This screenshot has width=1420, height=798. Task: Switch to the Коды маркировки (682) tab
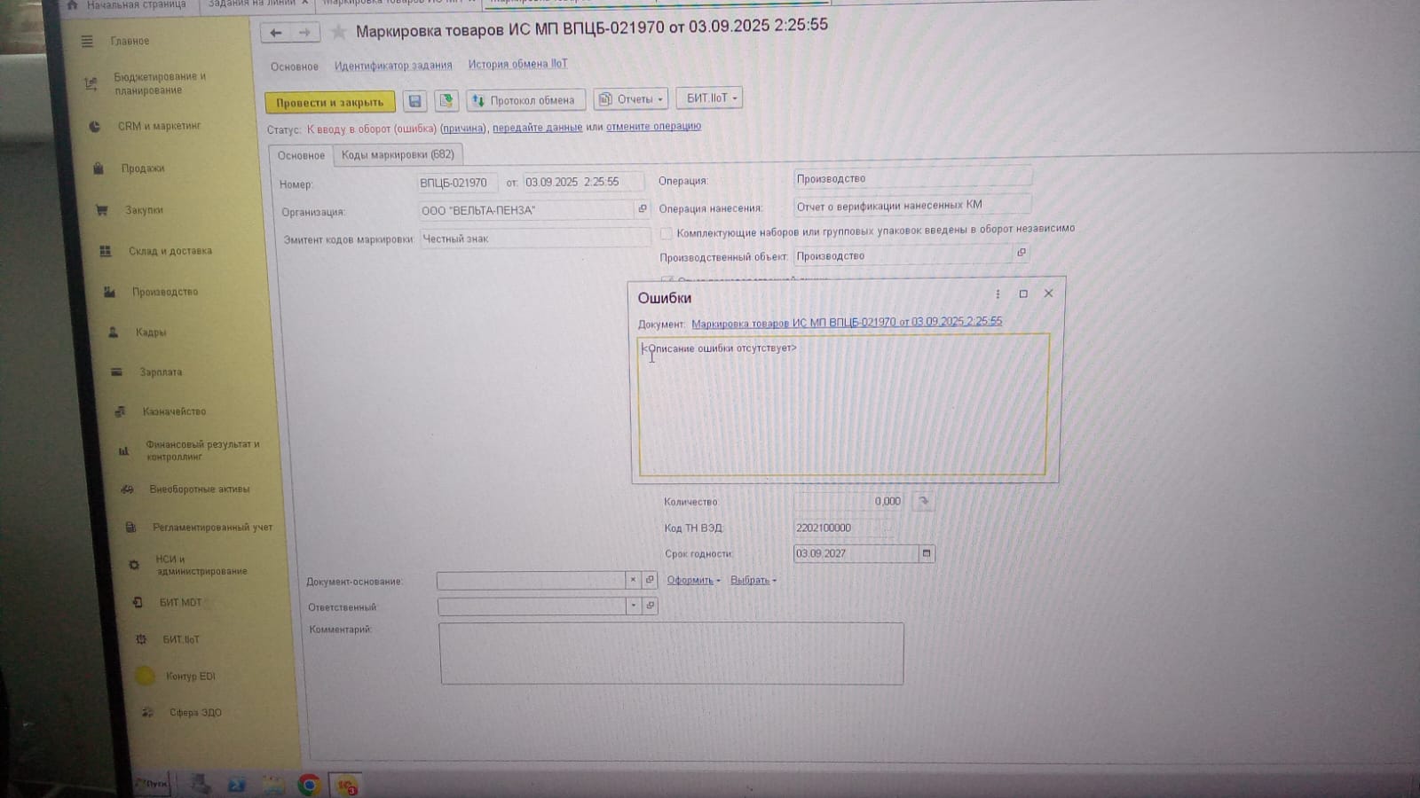pos(398,155)
